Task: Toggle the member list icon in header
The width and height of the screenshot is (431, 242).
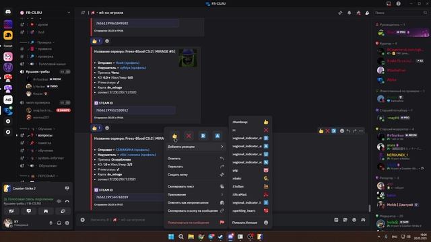Action: click(x=367, y=13)
